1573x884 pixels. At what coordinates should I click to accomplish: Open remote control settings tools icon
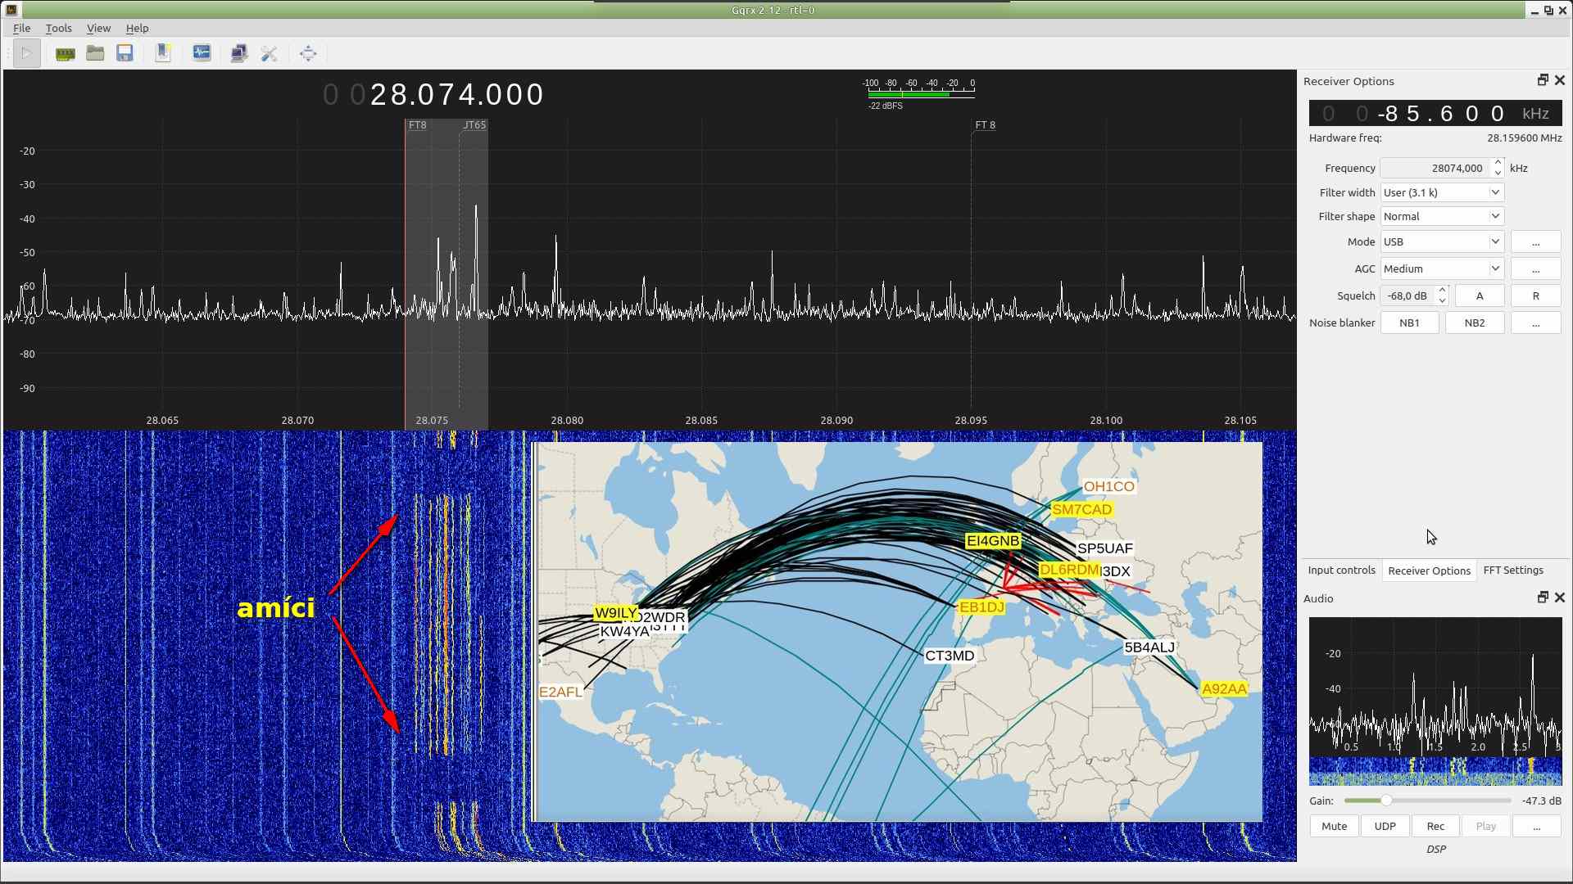pos(269,54)
